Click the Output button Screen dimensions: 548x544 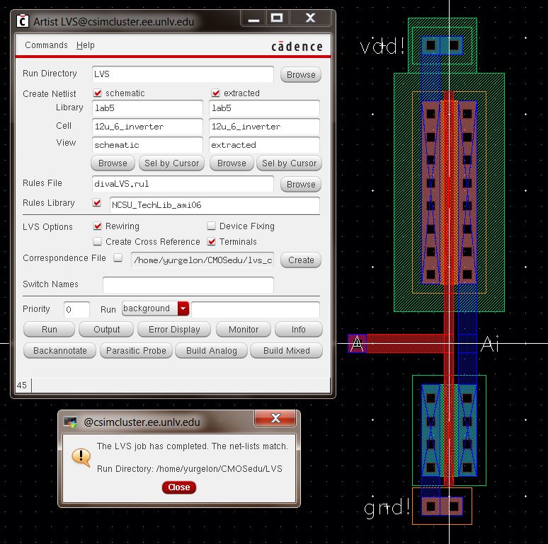pyautogui.click(x=106, y=329)
